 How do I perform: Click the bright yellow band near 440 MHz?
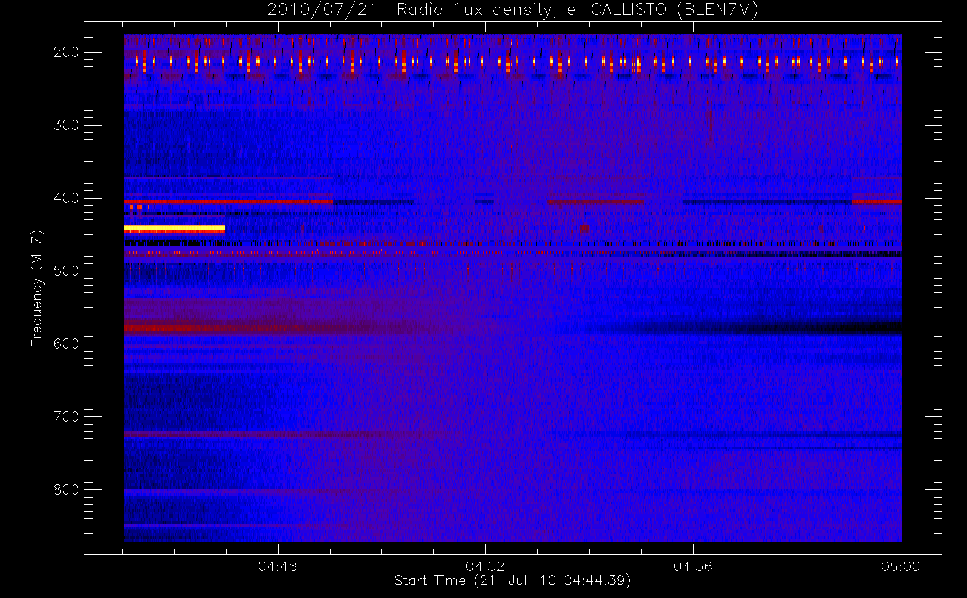174,229
